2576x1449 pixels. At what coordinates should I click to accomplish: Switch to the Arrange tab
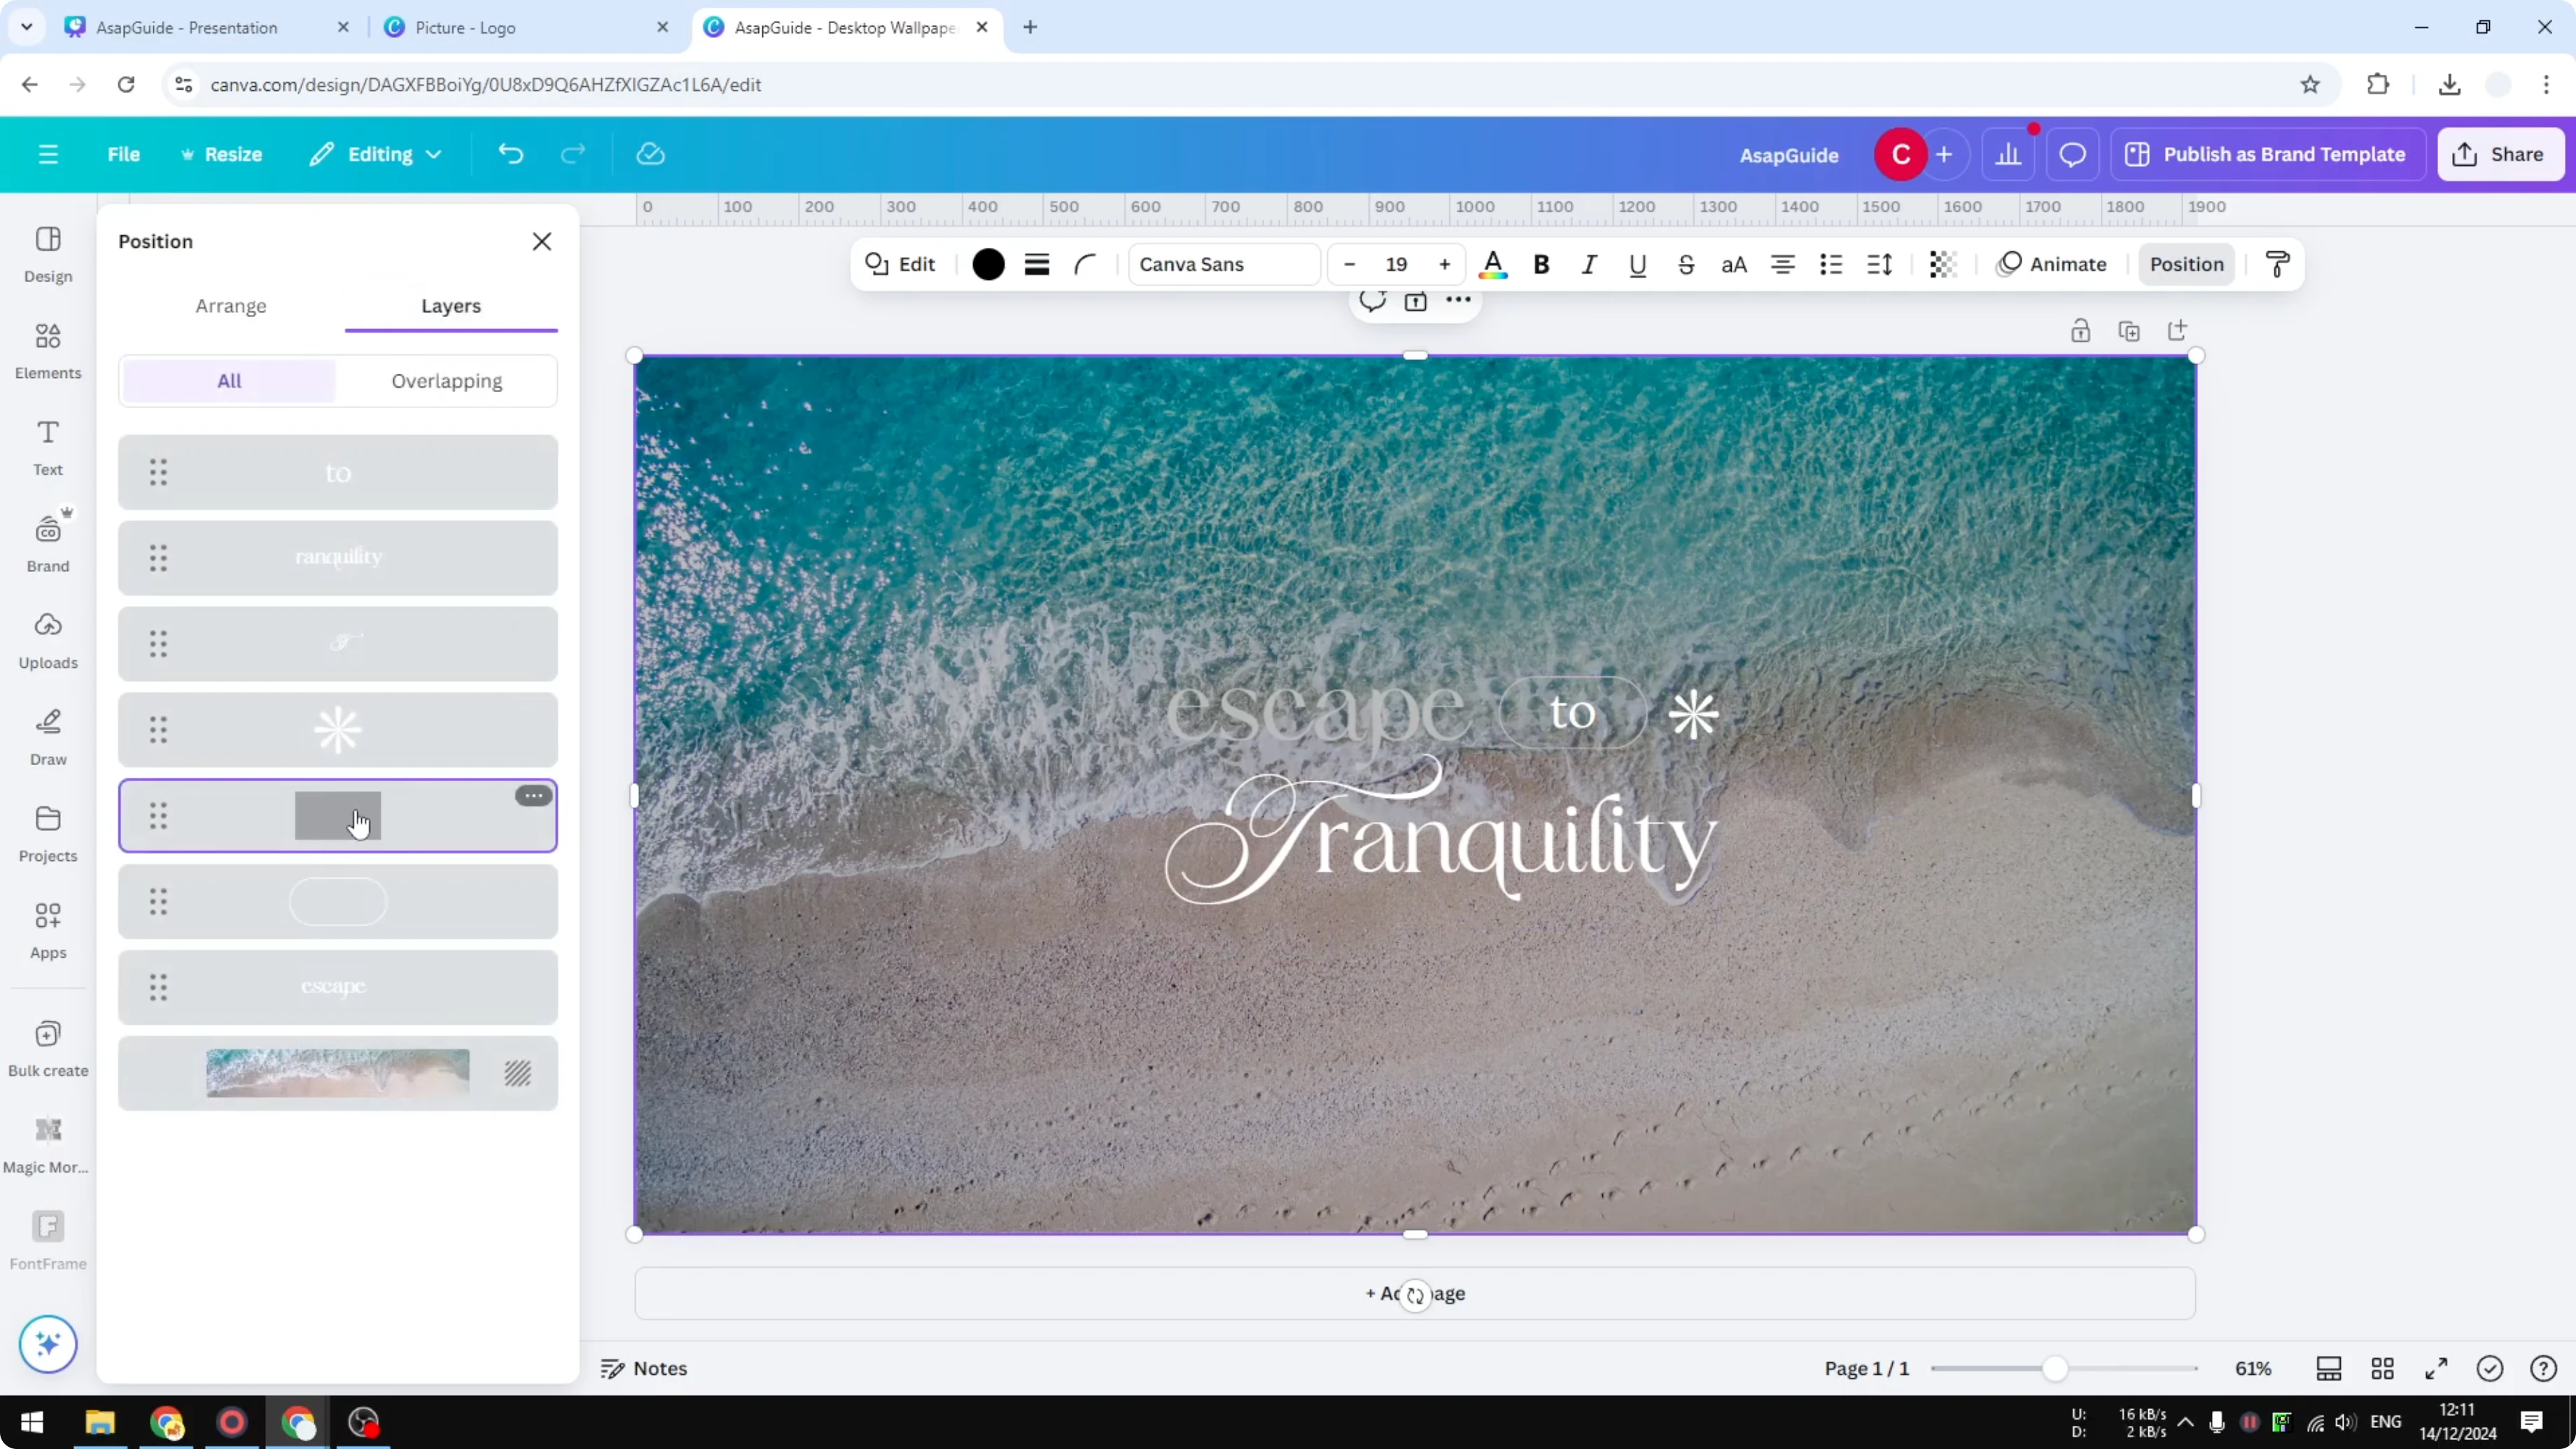231,306
